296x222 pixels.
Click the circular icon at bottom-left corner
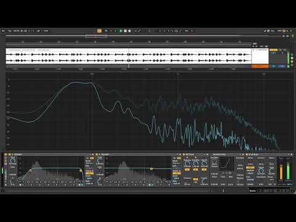tap(2, 191)
